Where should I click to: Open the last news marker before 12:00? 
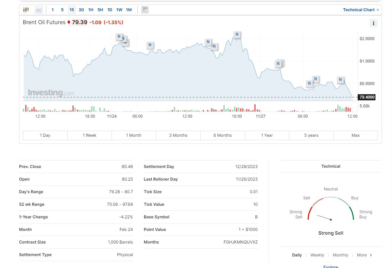click(340, 80)
